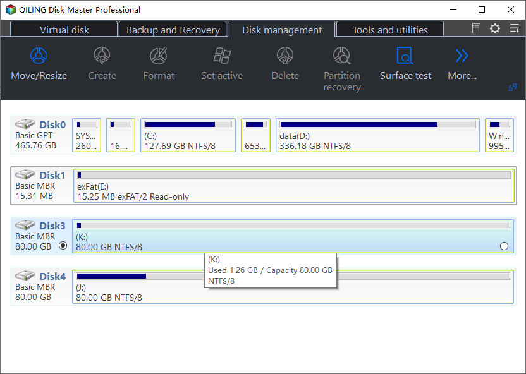Click the Disk4 label text
Screen dimensions: 526x374
pyautogui.click(x=52, y=276)
